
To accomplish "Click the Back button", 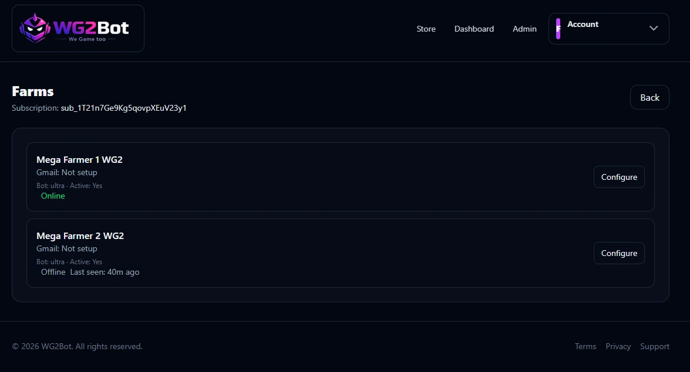I will tap(649, 97).
